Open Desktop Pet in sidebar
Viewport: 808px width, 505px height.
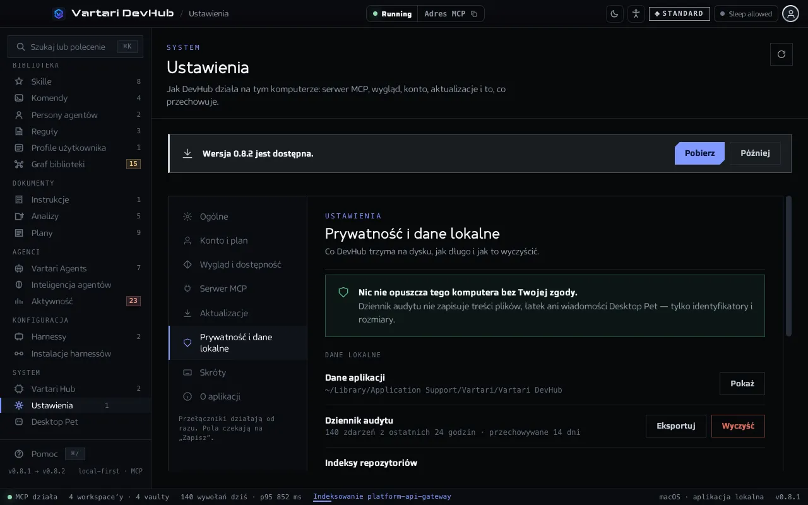pos(76,422)
